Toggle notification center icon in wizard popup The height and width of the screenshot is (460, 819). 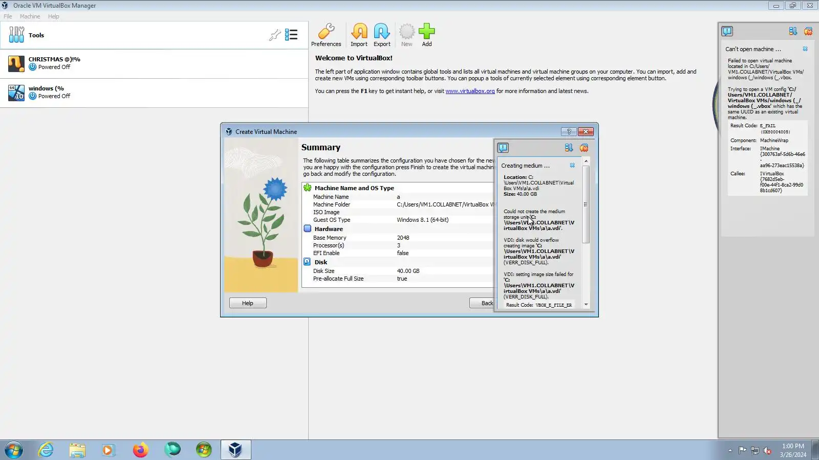tap(503, 148)
